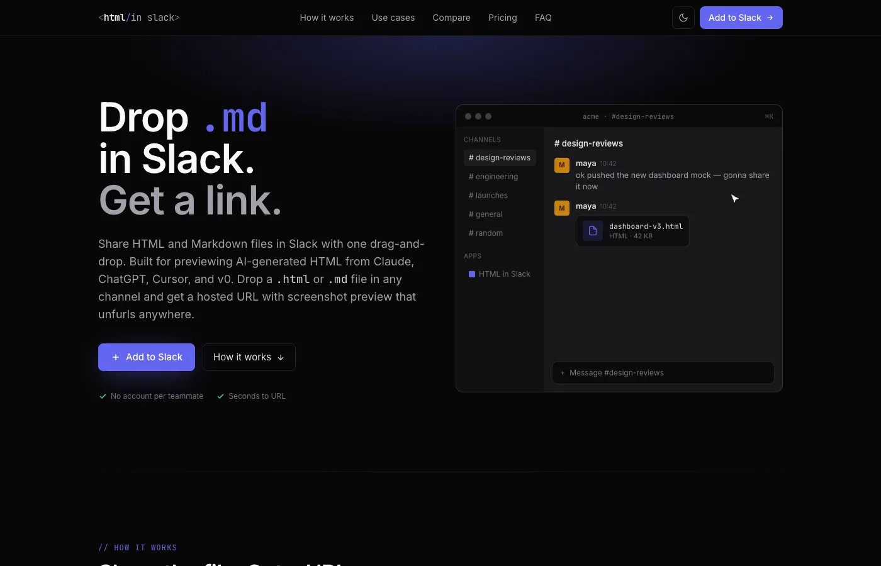Select the # random channel
This screenshot has width=881, height=566.
pyautogui.click(x=500, y=233)
